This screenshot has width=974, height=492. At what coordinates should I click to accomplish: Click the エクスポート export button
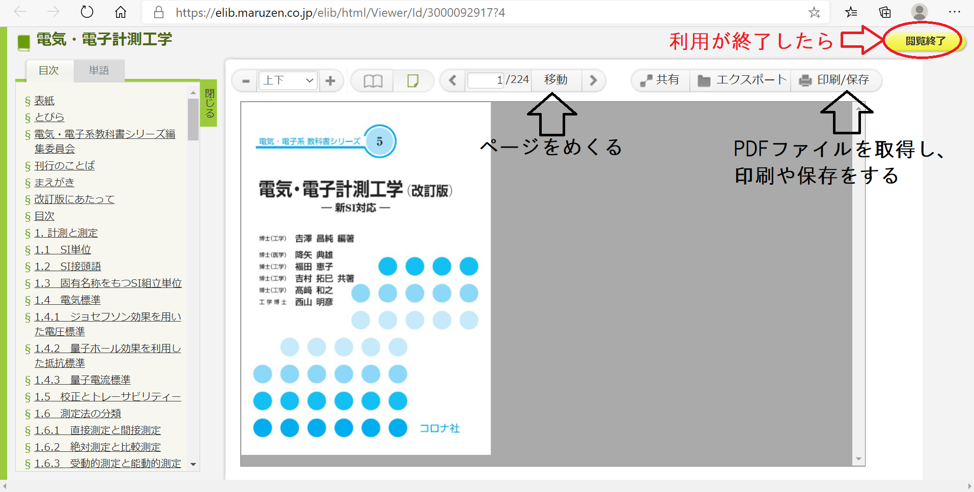(x=742, y=80)
